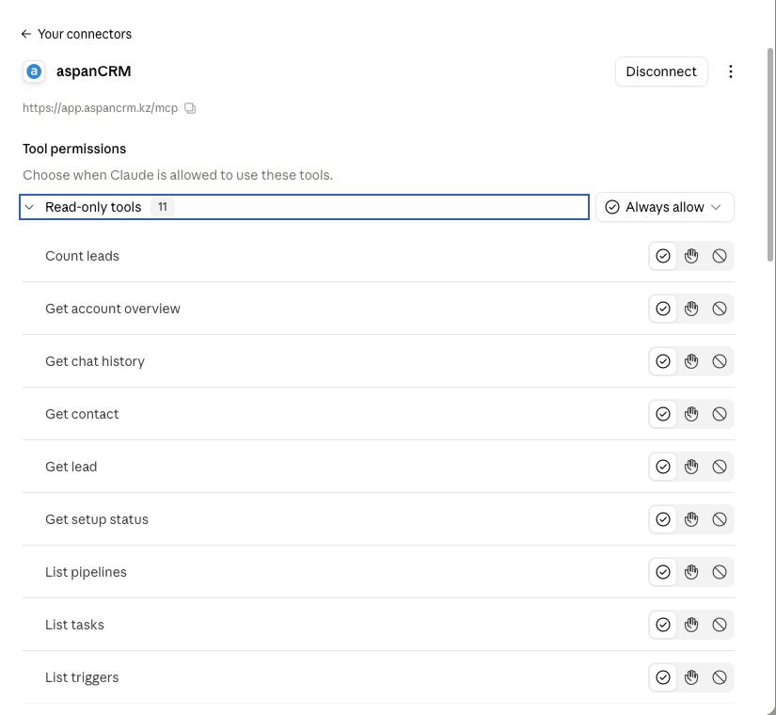Allow Get chat history always

click(x=663, y=361)
